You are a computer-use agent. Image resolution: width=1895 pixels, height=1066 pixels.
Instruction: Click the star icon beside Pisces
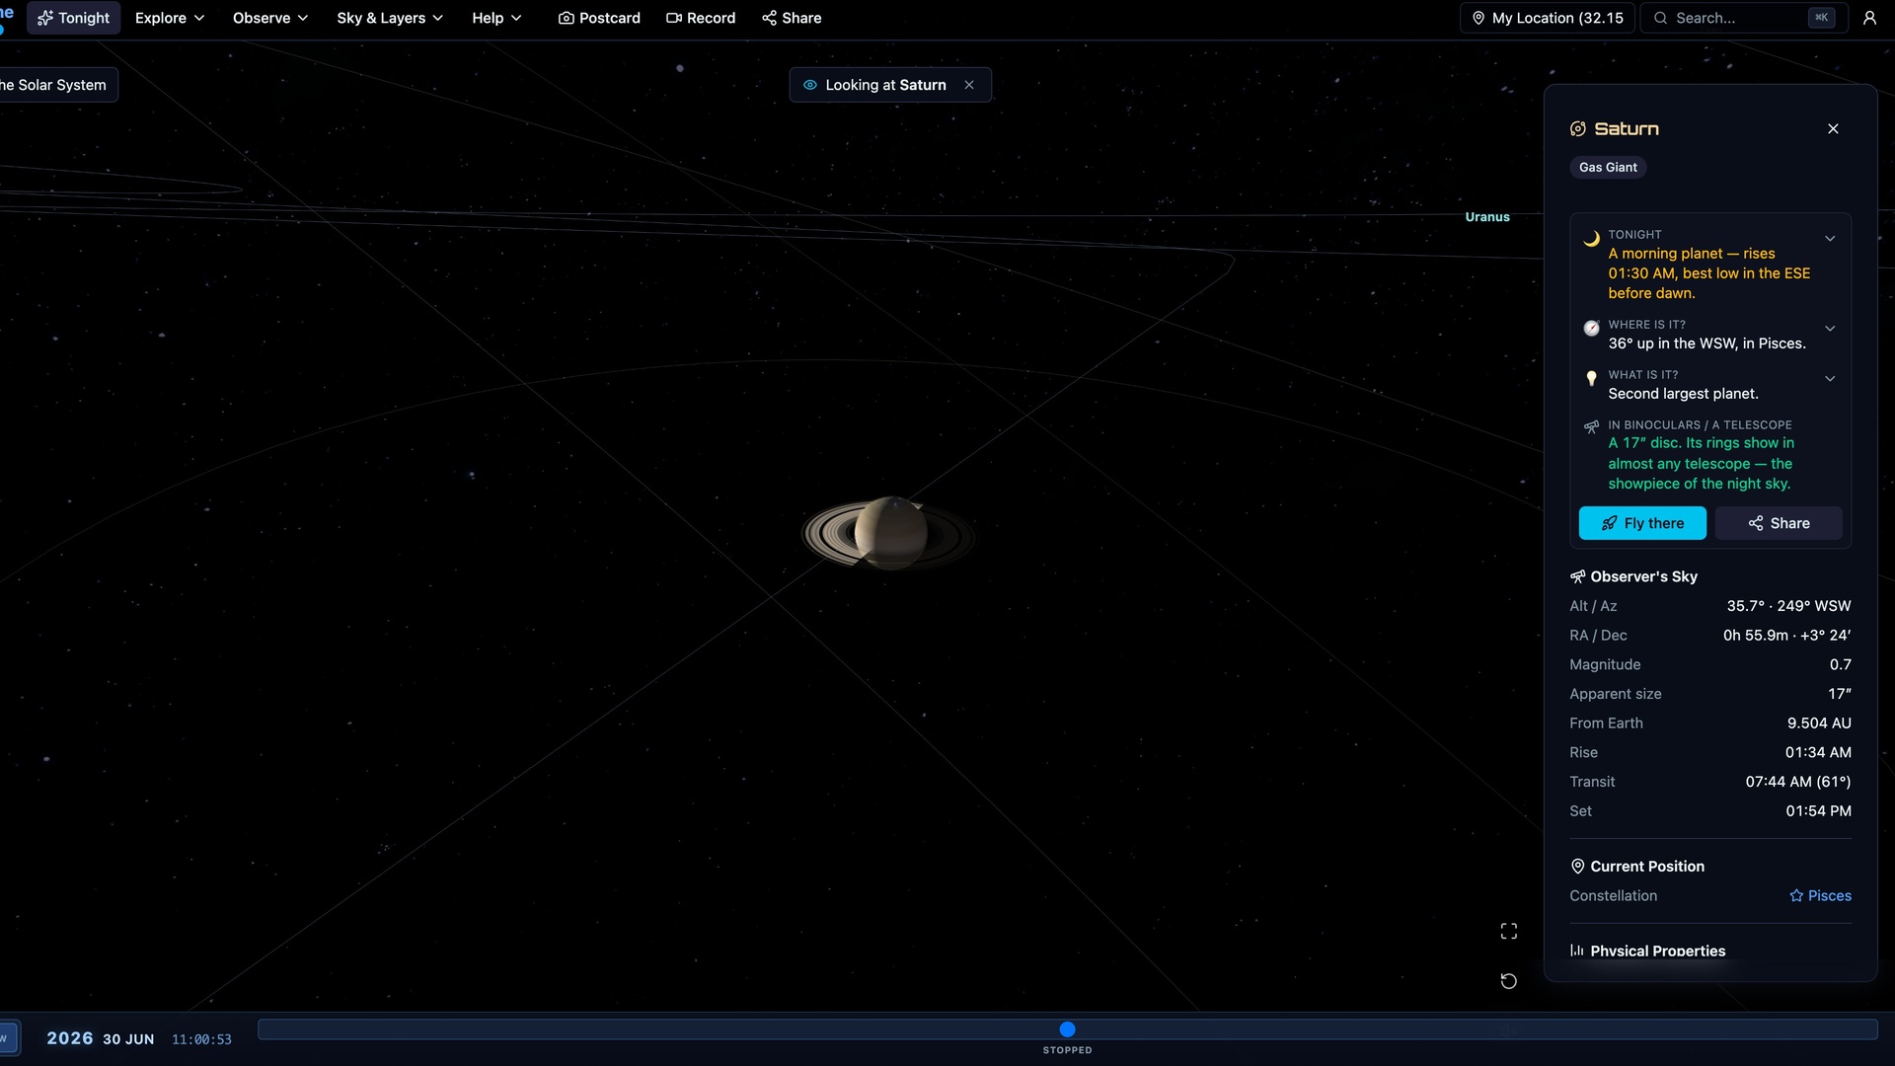coord(1796,895)
